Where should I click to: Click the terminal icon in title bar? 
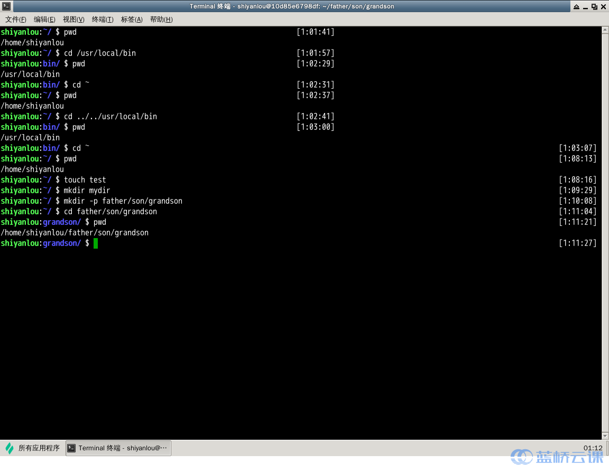pos(6,6)
